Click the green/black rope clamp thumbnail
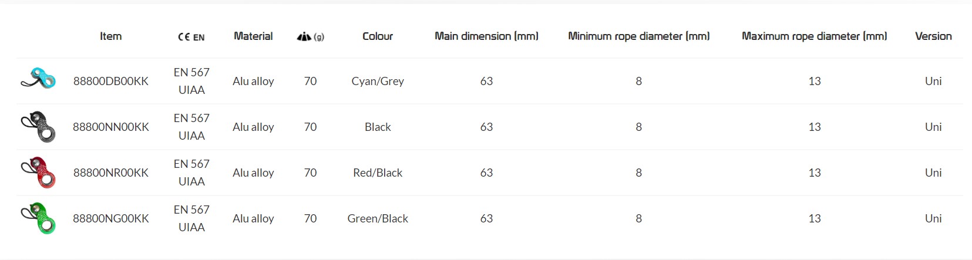Image resolution: width=972 pixels, height=260 pixels. [x=39, y=218]
